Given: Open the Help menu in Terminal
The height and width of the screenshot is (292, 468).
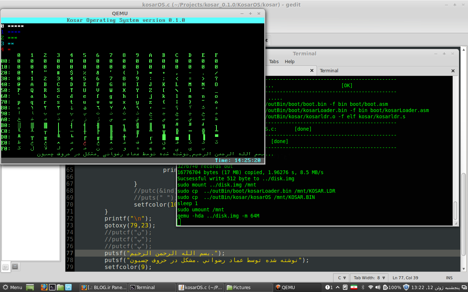Looking at the screenshot, I should (x=290, y=61).
